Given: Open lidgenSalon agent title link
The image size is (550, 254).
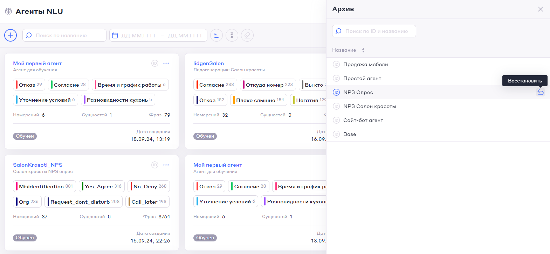Looking at the screenshot, I should (x=208, y=63).
